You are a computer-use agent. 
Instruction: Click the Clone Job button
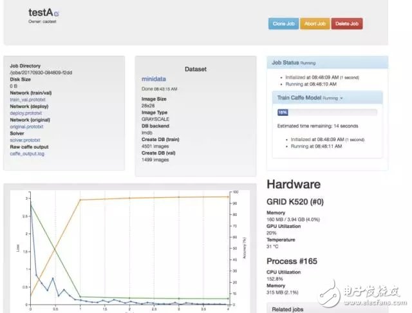[x=283, y=24]
